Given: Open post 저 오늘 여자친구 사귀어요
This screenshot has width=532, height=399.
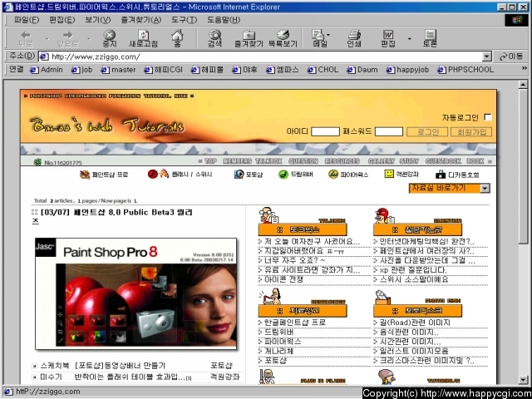Looking at the screenshot, I should 312,242.
